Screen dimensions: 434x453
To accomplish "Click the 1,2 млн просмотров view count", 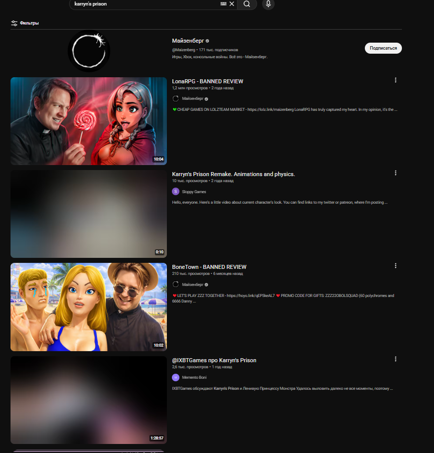I will coord(189,88).
